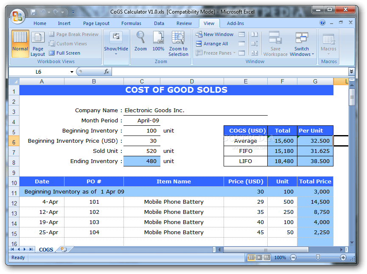Insert a new worksheet tab icon
367x274 pixels.
coord(64,249)
